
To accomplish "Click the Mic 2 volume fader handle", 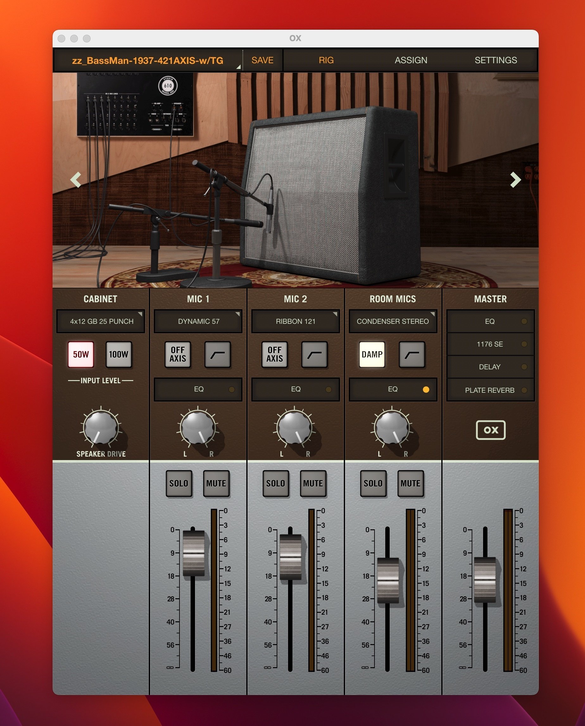I will [x=290, y=557].
